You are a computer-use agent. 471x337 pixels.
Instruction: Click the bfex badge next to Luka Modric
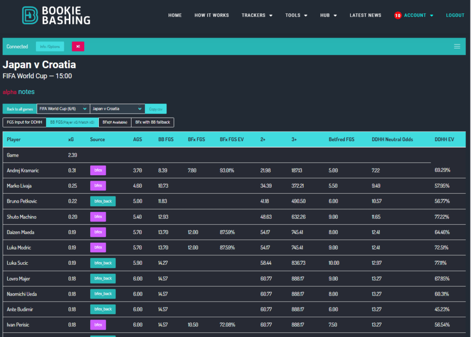(98, 247)
